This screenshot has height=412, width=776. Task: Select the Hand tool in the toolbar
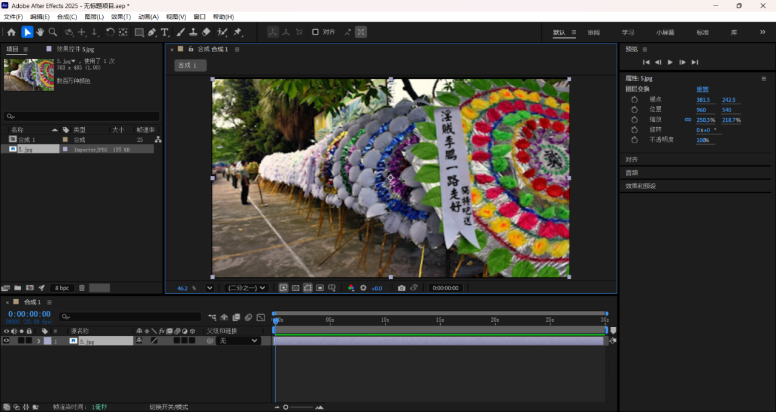coord(40,32)
